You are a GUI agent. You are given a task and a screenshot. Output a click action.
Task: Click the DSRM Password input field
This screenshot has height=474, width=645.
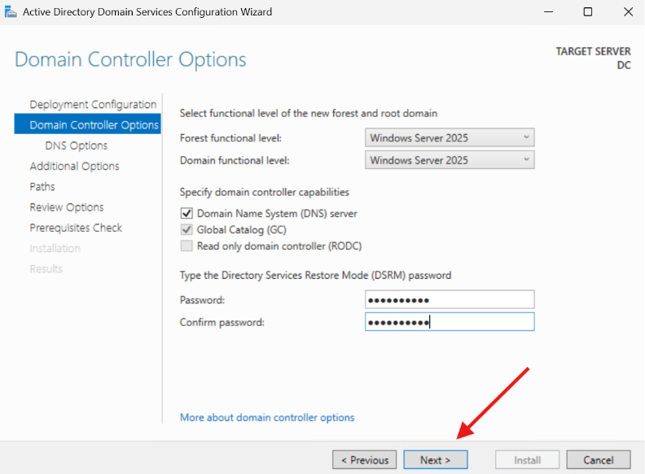[450, 300]
